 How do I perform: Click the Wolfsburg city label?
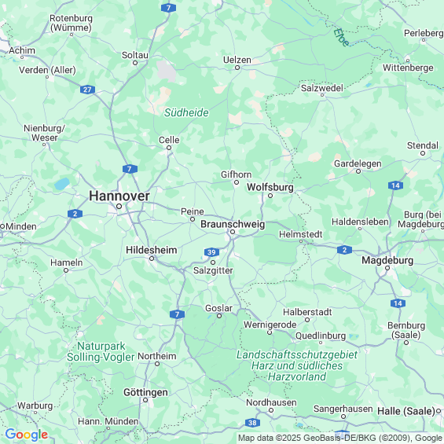(270, 187)
